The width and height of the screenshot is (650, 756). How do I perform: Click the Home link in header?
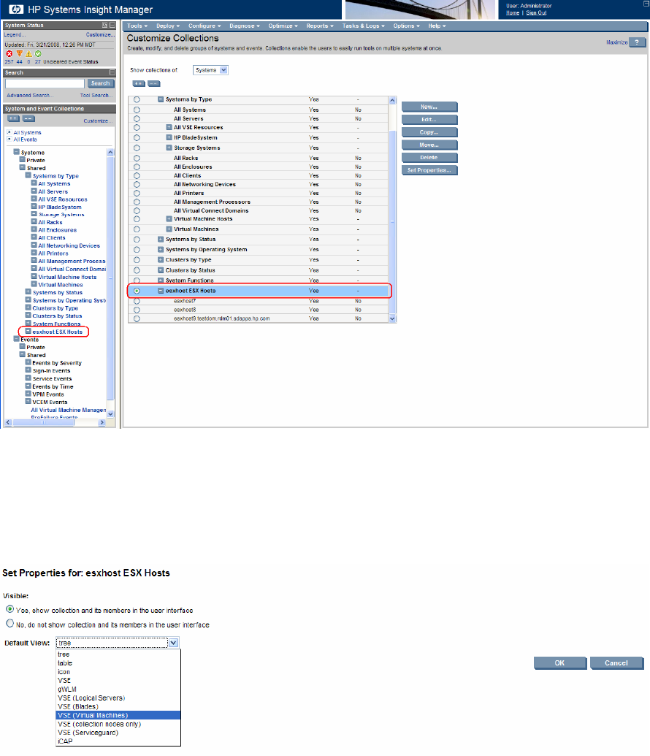[x=513, y=13]
